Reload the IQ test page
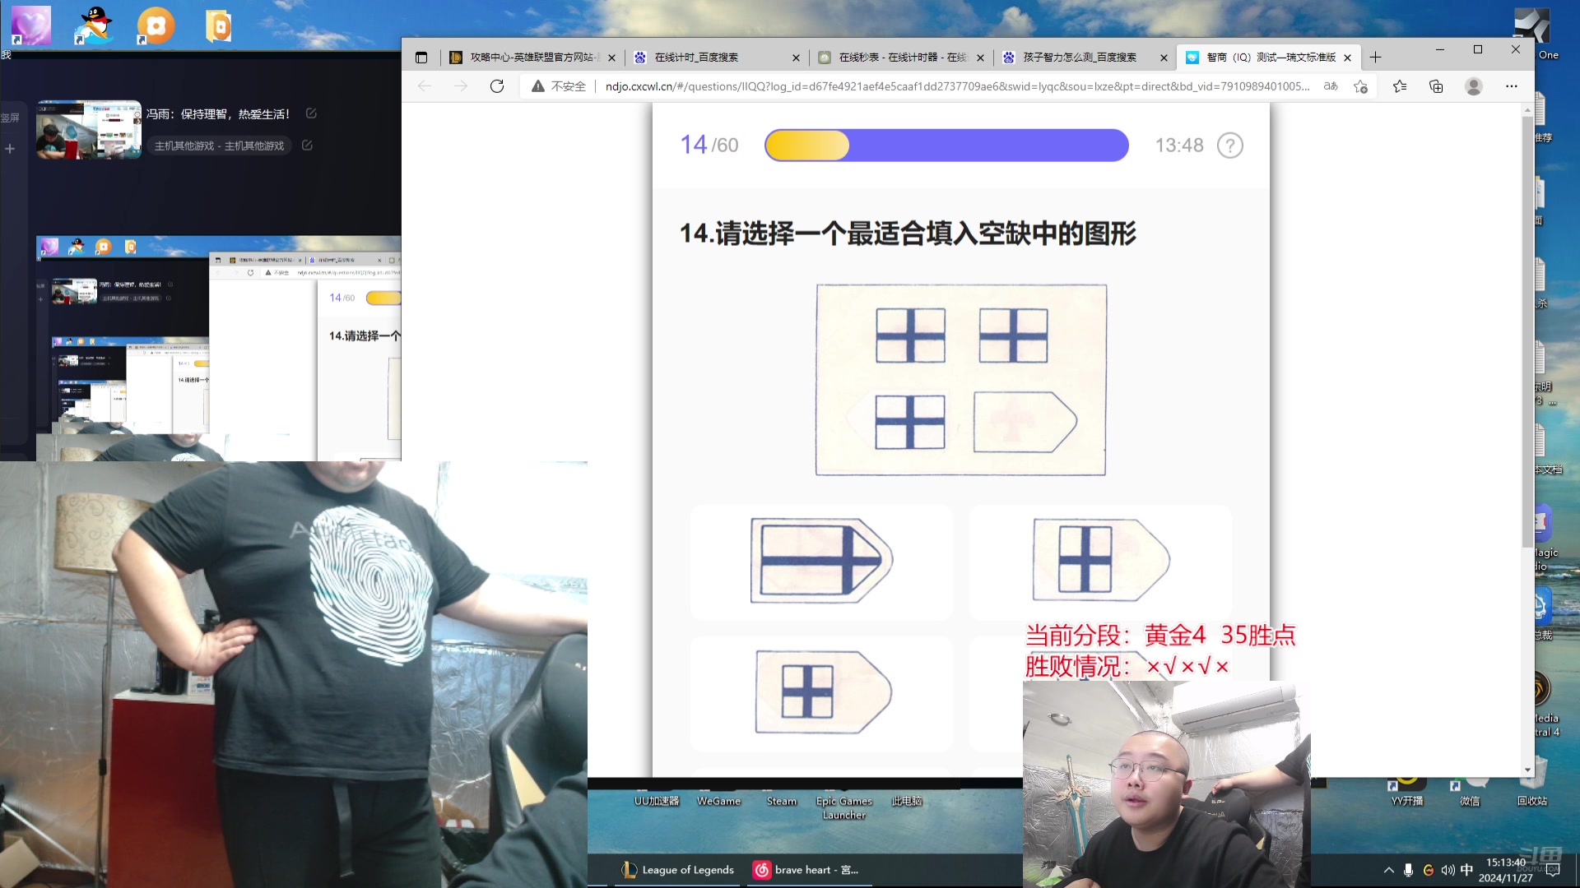The width and height of the screenshot is (1580, 888). tap(497, 86)
